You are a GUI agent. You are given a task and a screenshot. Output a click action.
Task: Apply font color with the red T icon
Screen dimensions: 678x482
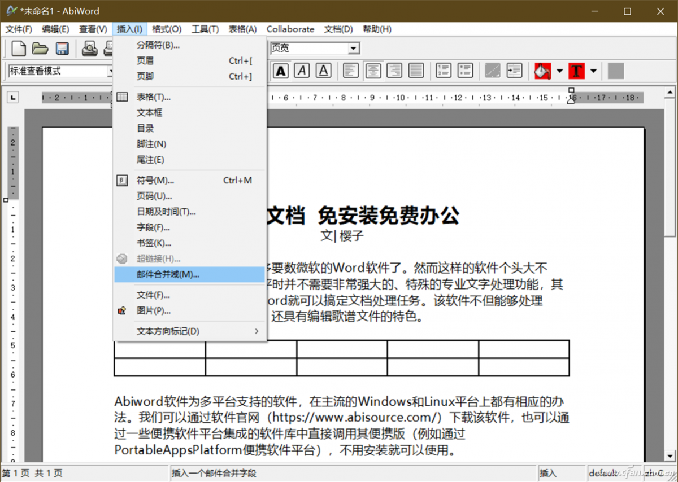(576, 71)
